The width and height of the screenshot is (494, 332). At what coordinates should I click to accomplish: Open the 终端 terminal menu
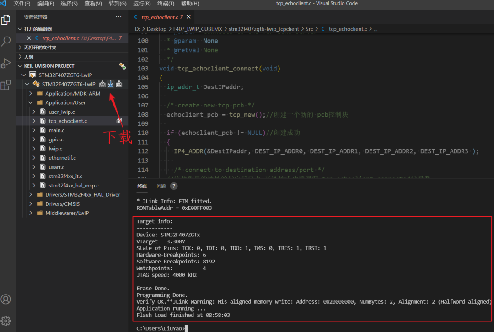(x=166, y=4)
